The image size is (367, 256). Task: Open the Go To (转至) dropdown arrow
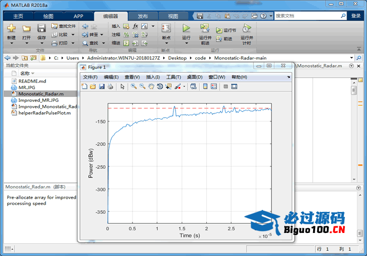[x=102, y=34]
